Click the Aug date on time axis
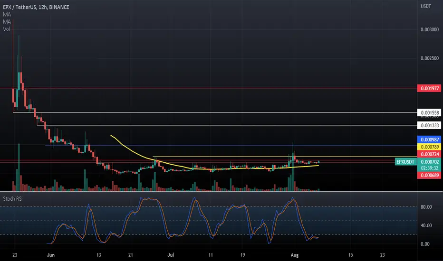 tap(294, 255)
